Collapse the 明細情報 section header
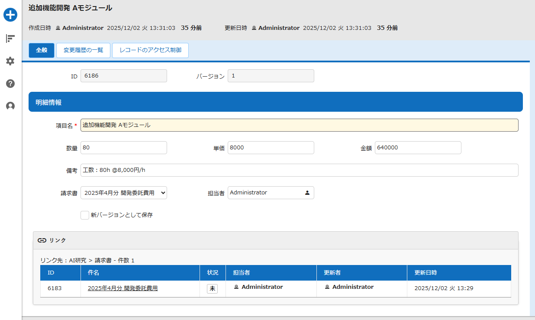Screen dimensions: 535x320 pyautogui.click(x=276, y=102)
